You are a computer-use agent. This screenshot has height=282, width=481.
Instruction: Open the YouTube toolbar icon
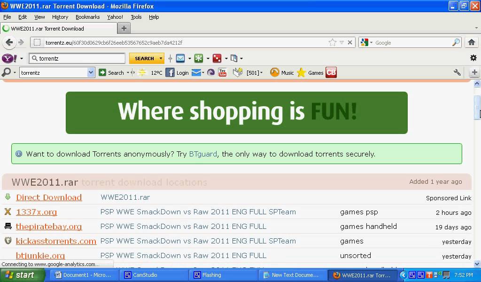coord(222,72)
